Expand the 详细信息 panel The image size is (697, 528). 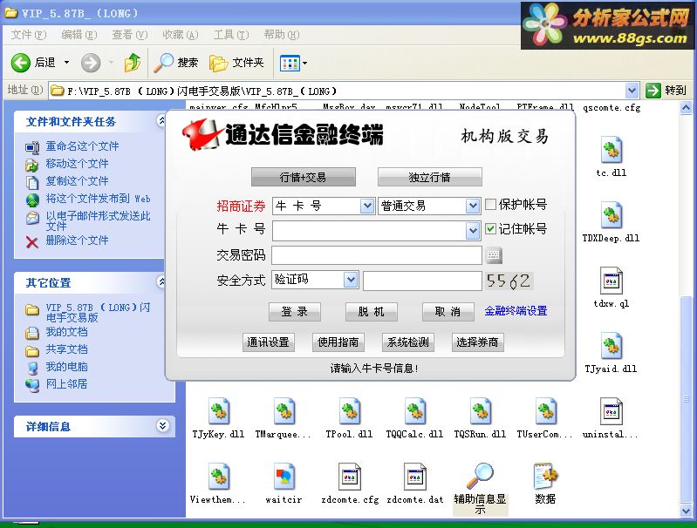point(163,426)
